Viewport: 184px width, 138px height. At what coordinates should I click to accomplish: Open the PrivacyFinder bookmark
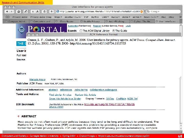[20, 17]
